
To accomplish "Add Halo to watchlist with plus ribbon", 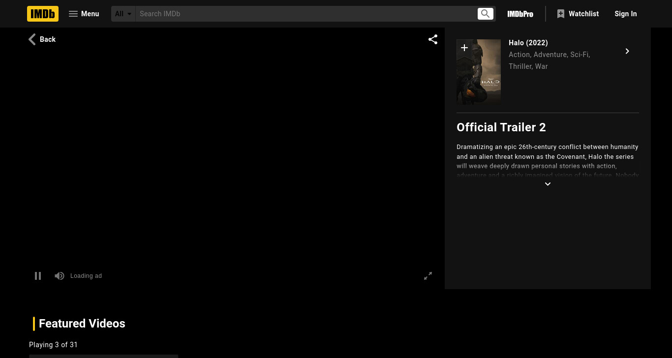I will click(x=464, y=48).
